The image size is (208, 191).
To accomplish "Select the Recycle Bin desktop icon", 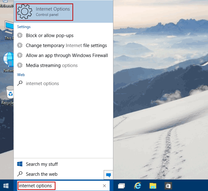I will [x=8, y=95].
